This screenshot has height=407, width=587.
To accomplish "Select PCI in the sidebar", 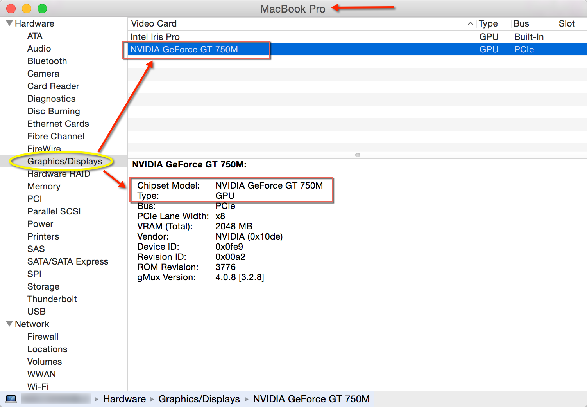I will tap(34, 199).
